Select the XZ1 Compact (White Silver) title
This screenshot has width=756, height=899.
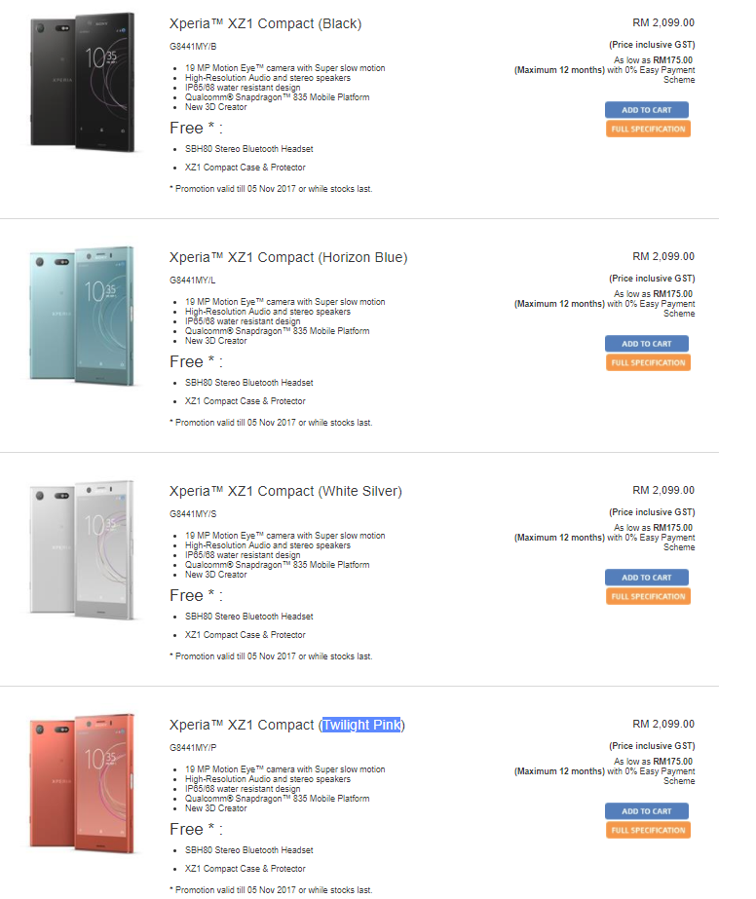[x=284, y=491]
